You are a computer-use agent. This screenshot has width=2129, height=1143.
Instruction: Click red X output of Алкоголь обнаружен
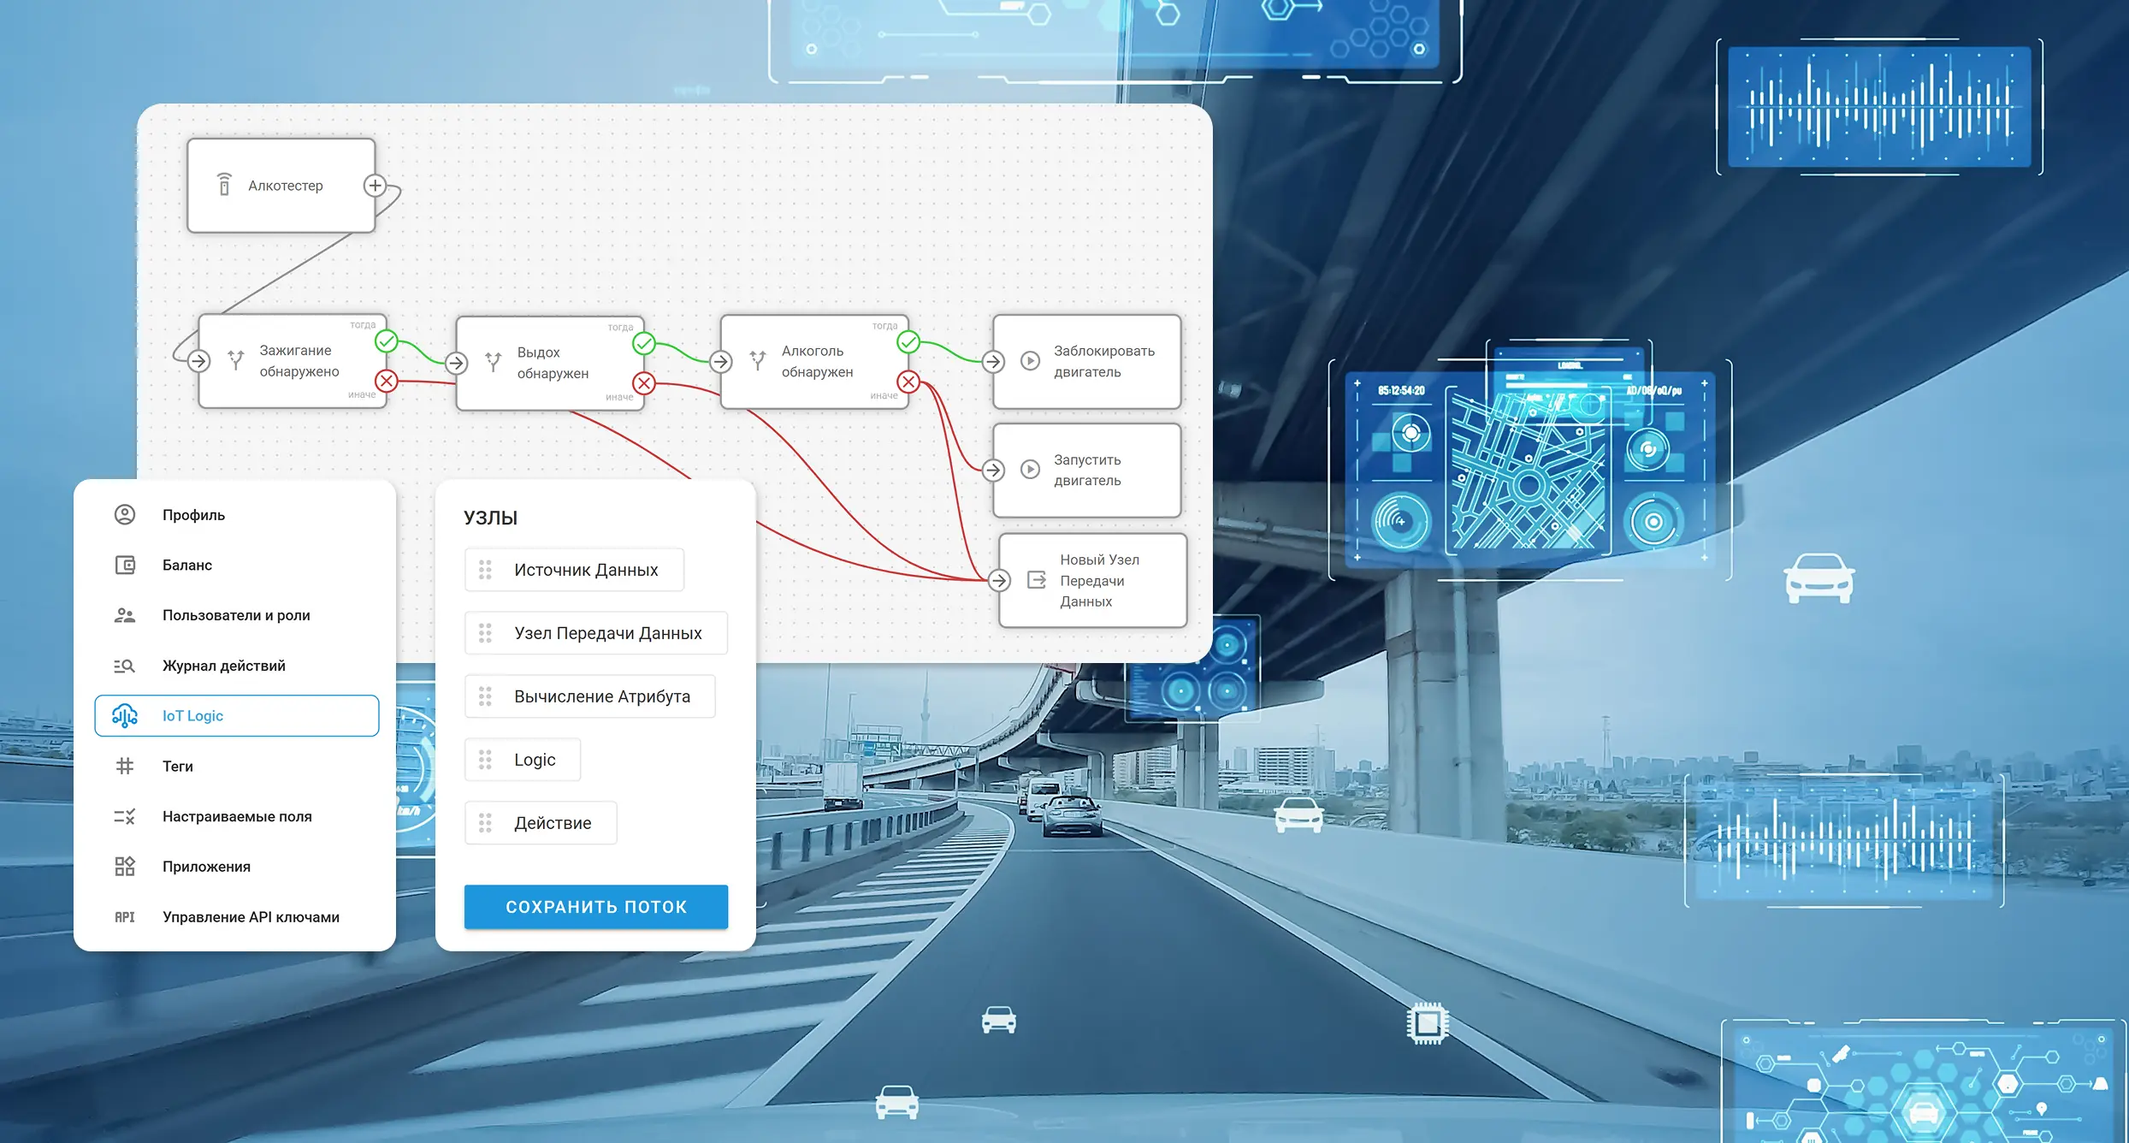908,382
